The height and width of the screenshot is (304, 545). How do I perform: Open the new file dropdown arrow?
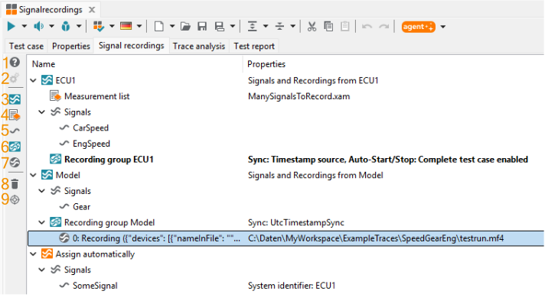point(172,27)
